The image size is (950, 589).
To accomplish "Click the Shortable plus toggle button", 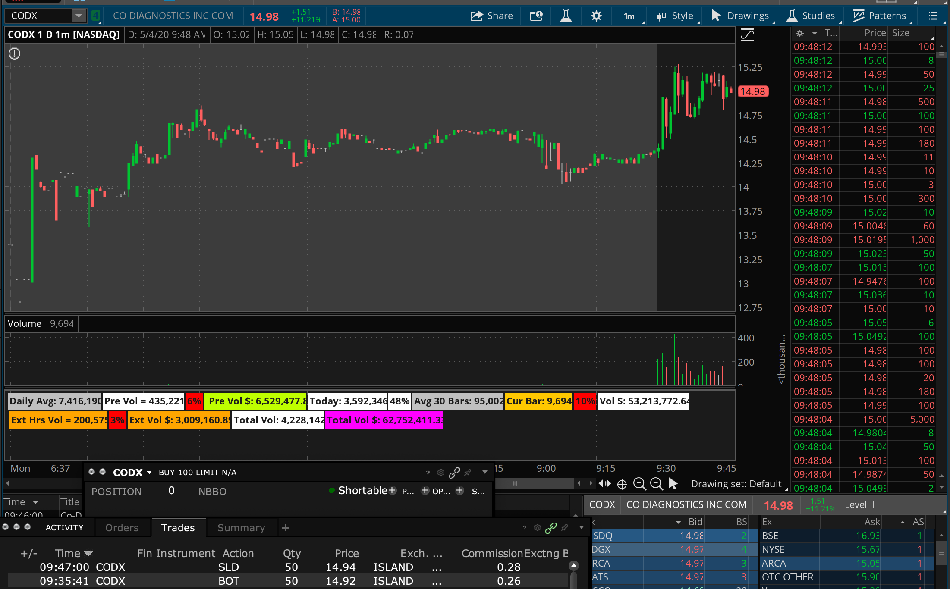I will pyautogui.click(x=392, y=491).
